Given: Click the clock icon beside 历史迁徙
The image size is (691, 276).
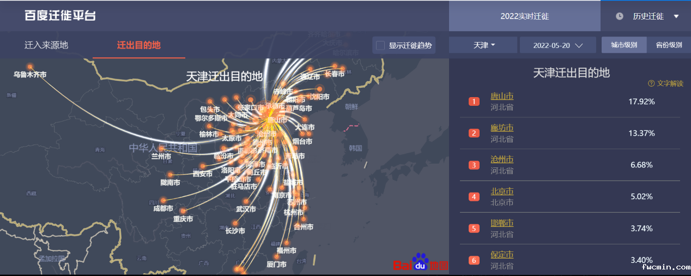Looking at the screenshot, I should pos(620,16).
